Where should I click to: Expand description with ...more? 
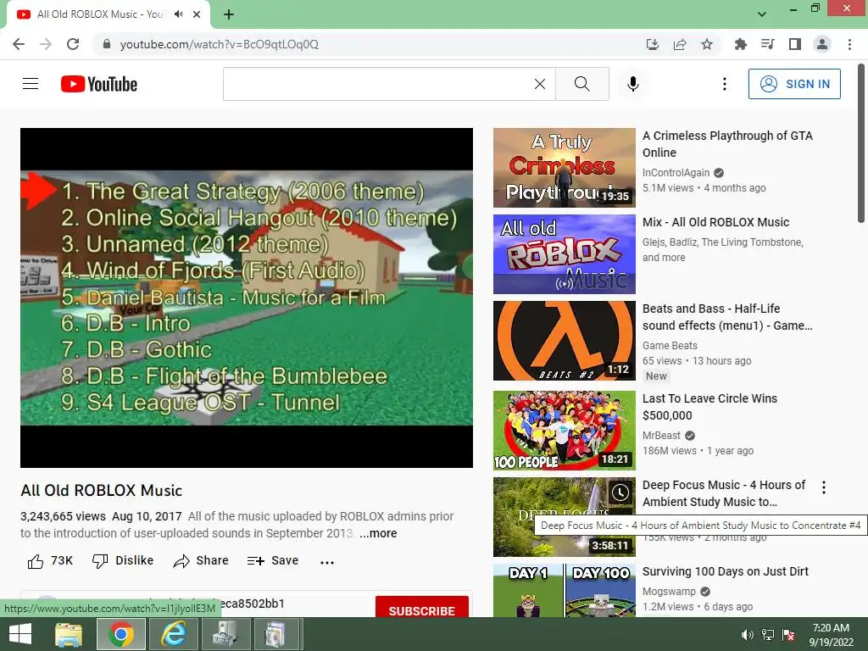point(378,533)
